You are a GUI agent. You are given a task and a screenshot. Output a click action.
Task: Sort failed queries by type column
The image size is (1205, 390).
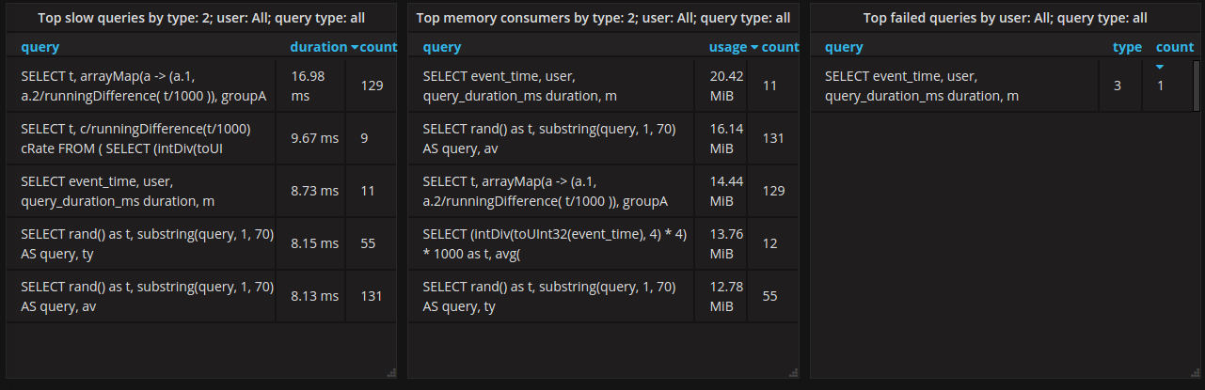click(1127, 47)
